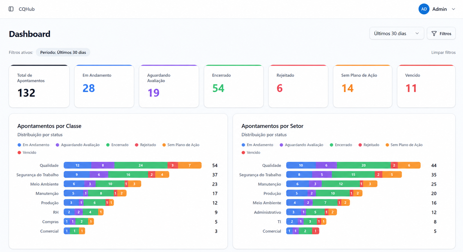Click green 12 segment in Manutenção sector bar
The width and height of the screenshot is (463, 252).
(x=341, y=184)
